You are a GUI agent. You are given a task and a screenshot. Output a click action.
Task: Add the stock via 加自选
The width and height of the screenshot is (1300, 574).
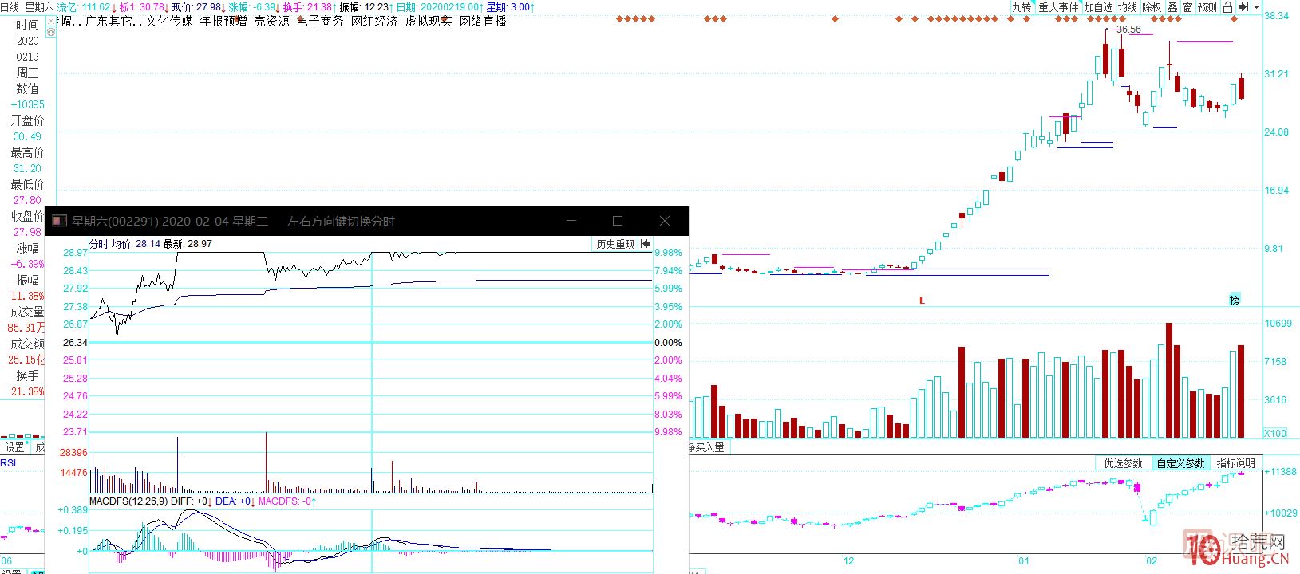point(1098,7)
